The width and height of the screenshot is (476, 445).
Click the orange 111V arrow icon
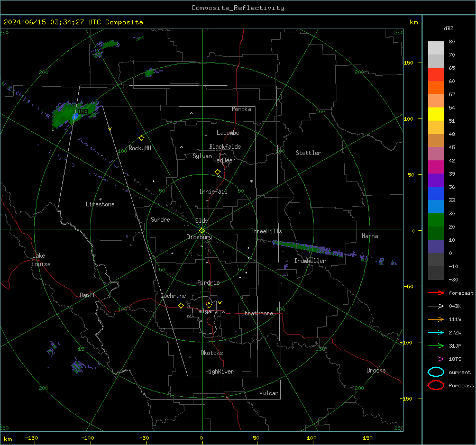(436, 319)
